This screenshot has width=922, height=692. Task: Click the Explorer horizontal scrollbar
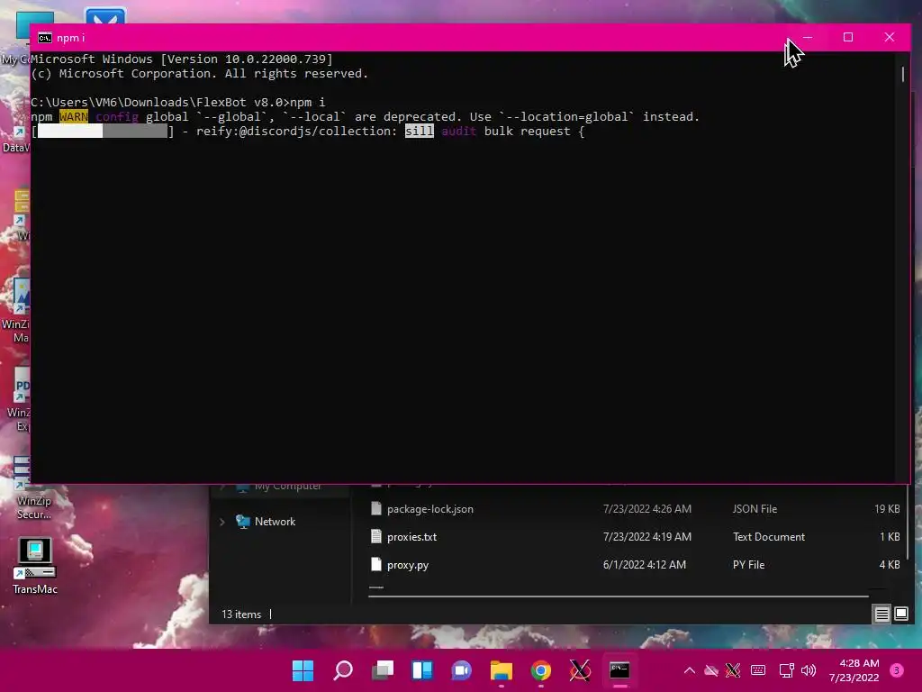point(618,596)
